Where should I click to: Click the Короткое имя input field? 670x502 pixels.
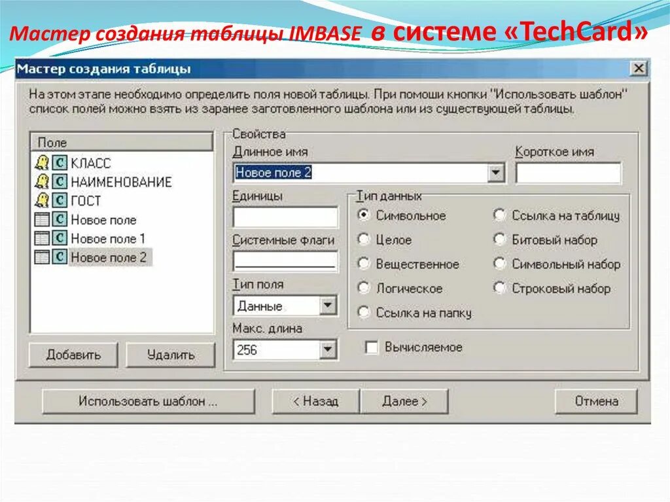click(569, 173)
